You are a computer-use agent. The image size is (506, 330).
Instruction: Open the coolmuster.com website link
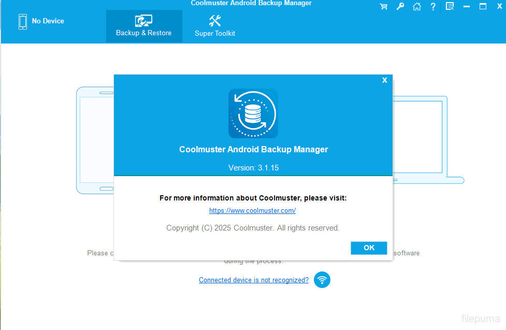coord(252,210)
